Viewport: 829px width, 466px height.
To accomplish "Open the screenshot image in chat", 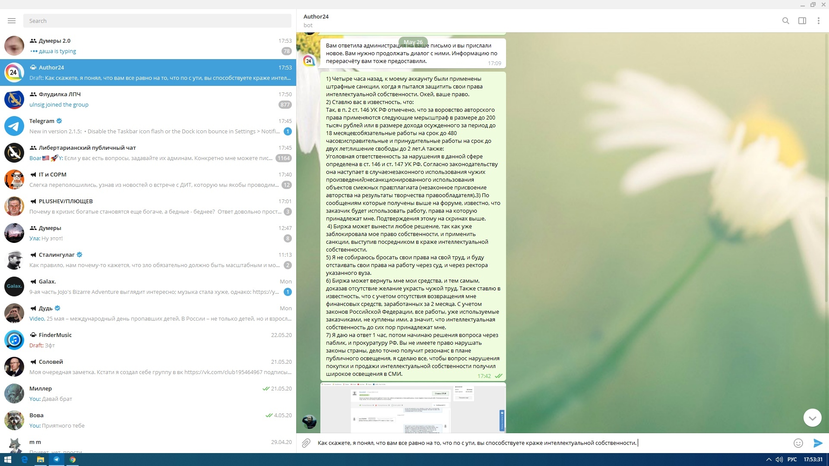I will tap(413, 408).
